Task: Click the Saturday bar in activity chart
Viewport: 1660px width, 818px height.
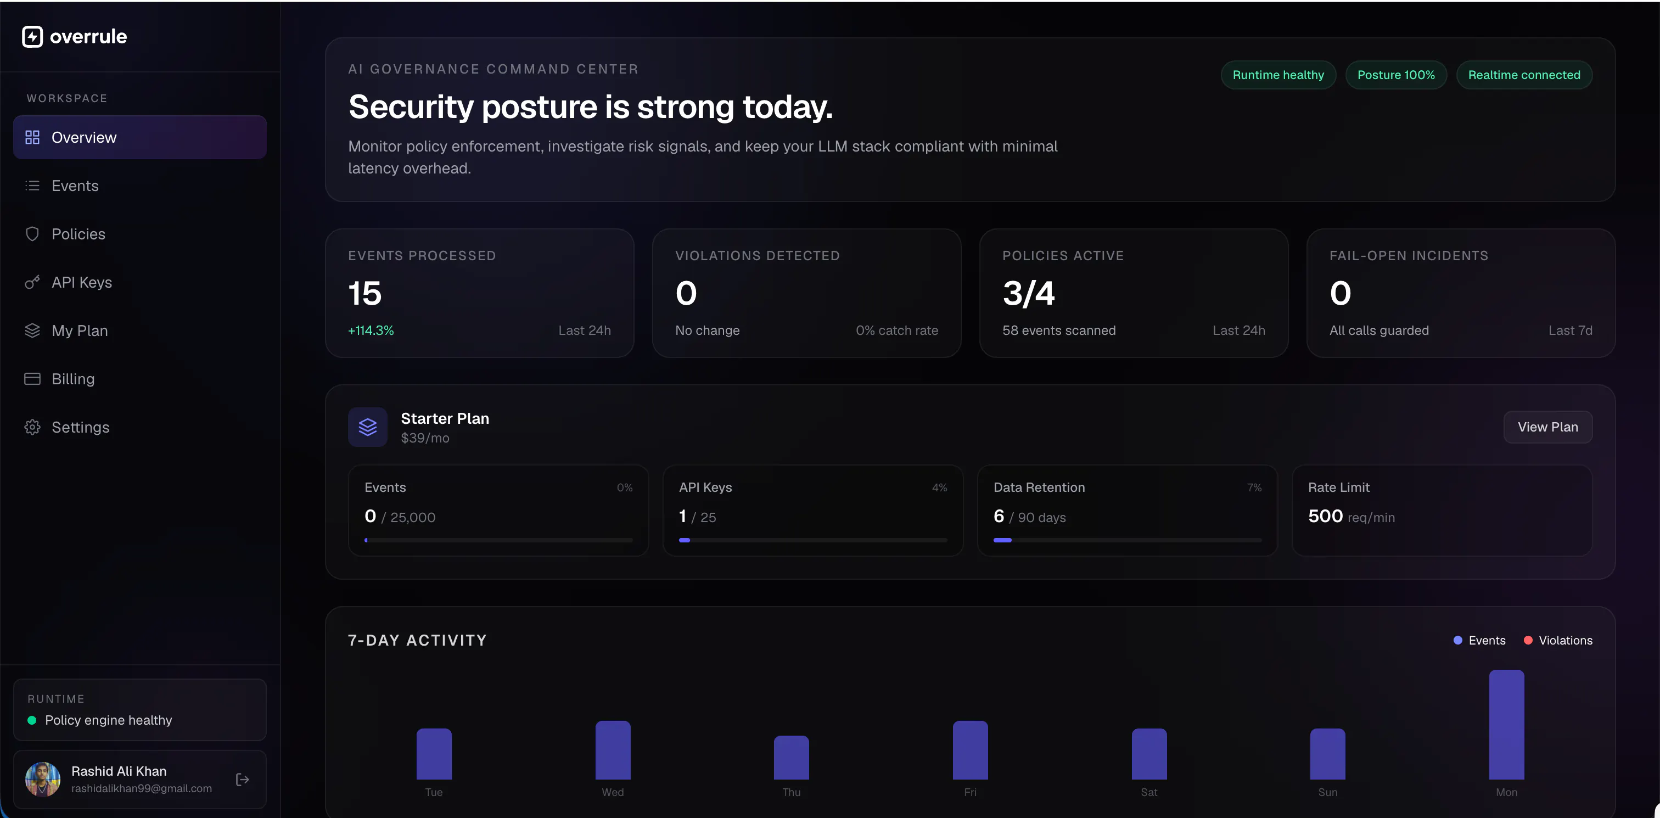Action: point(1149,754)
